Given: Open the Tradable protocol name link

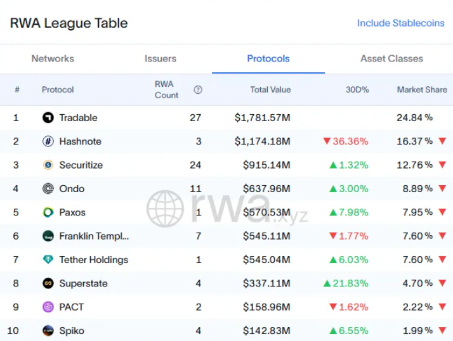Looking at the screenshot, I should (x=78, y=117).
